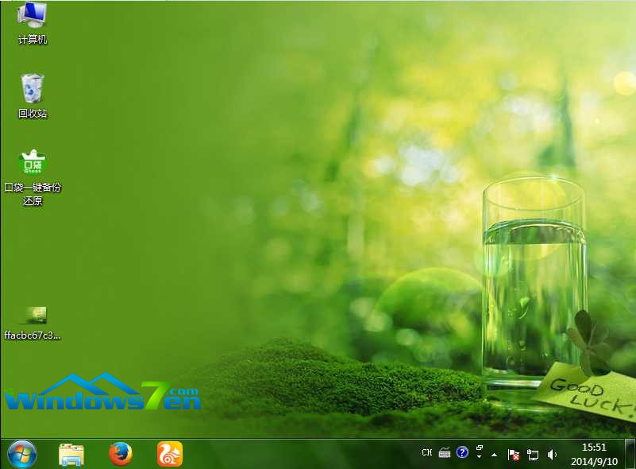
Task: Launch UC Browser from the taskbar
Action: pos(170,454)
